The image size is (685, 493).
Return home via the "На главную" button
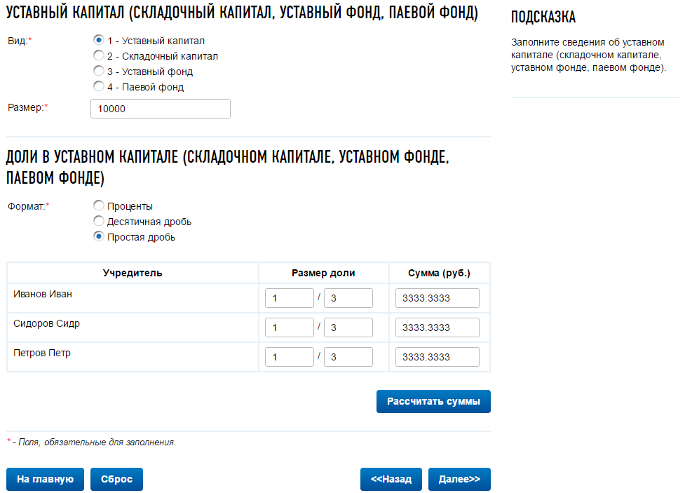pyautogui.click(x=44, y=479)
